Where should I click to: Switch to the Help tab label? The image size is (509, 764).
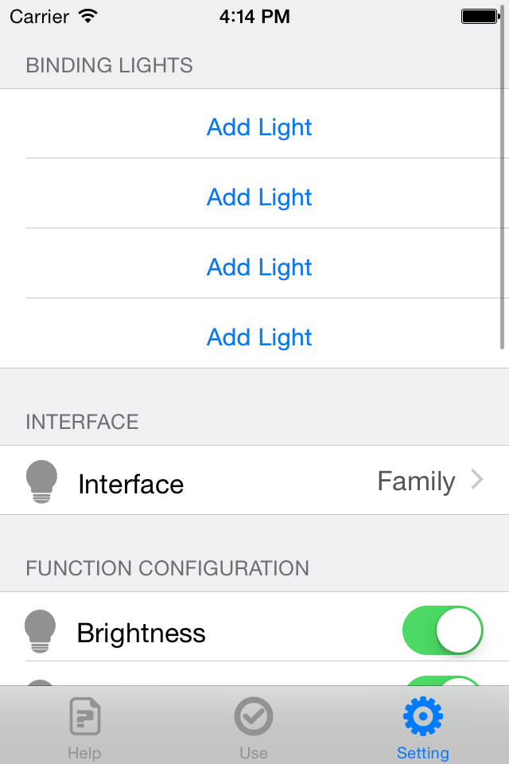pyautogui.click(x=84, y=753)
